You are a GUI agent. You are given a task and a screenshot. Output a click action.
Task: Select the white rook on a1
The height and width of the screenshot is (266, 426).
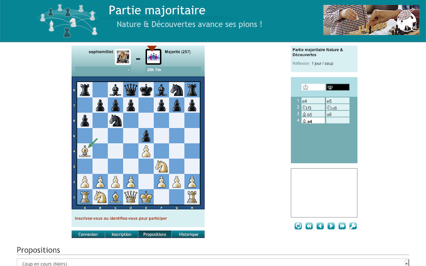(85, 197)
